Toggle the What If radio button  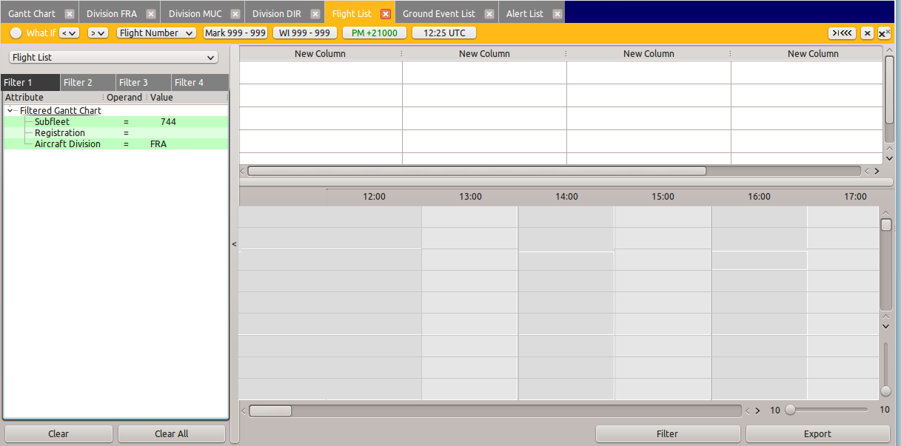coord(16,33)
